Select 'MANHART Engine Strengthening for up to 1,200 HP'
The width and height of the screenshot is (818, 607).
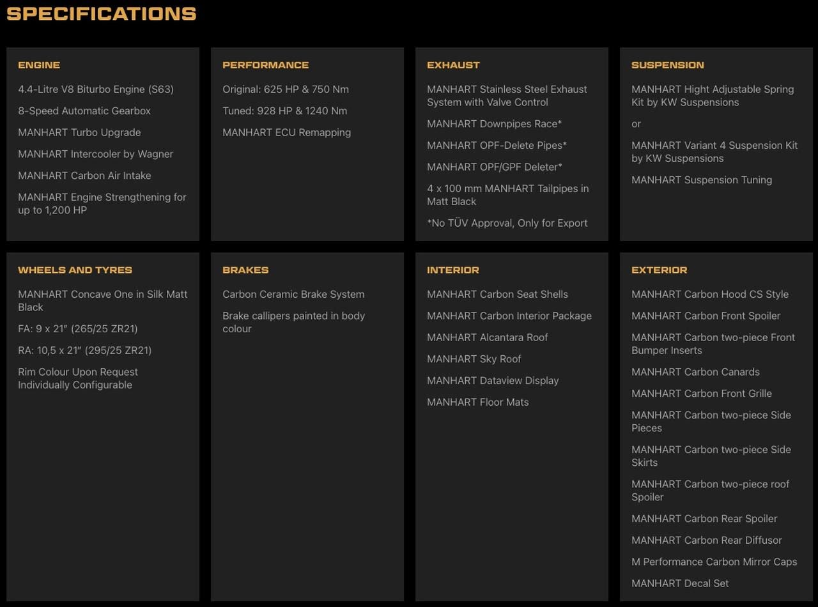pos(102,204)
